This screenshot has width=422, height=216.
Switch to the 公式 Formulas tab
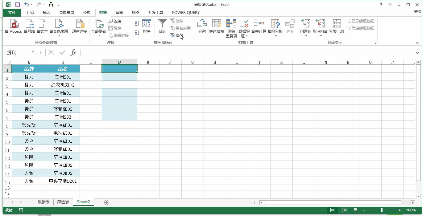(x=87, y=13)
